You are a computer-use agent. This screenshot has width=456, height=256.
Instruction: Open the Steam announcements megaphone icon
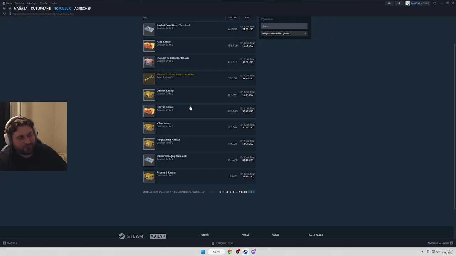click(389, 3)
